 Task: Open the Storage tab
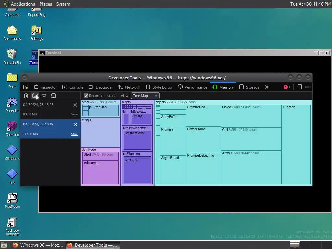(x=249, y=87)
